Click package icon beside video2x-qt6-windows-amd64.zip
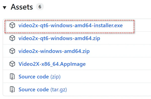This screenshot has width=151, height=99. pos(12,38)
